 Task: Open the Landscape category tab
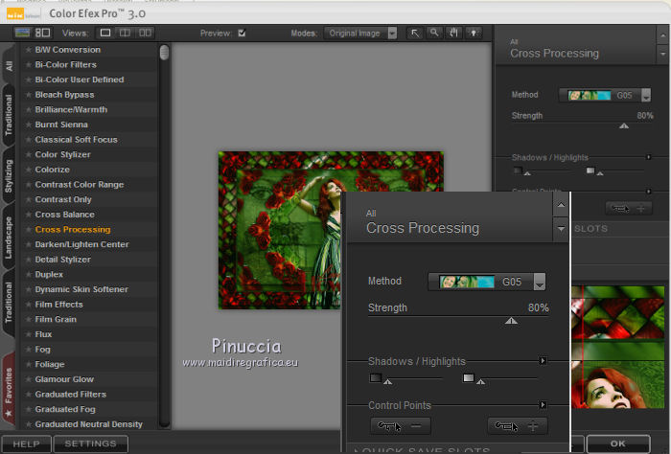coord(9,238)
